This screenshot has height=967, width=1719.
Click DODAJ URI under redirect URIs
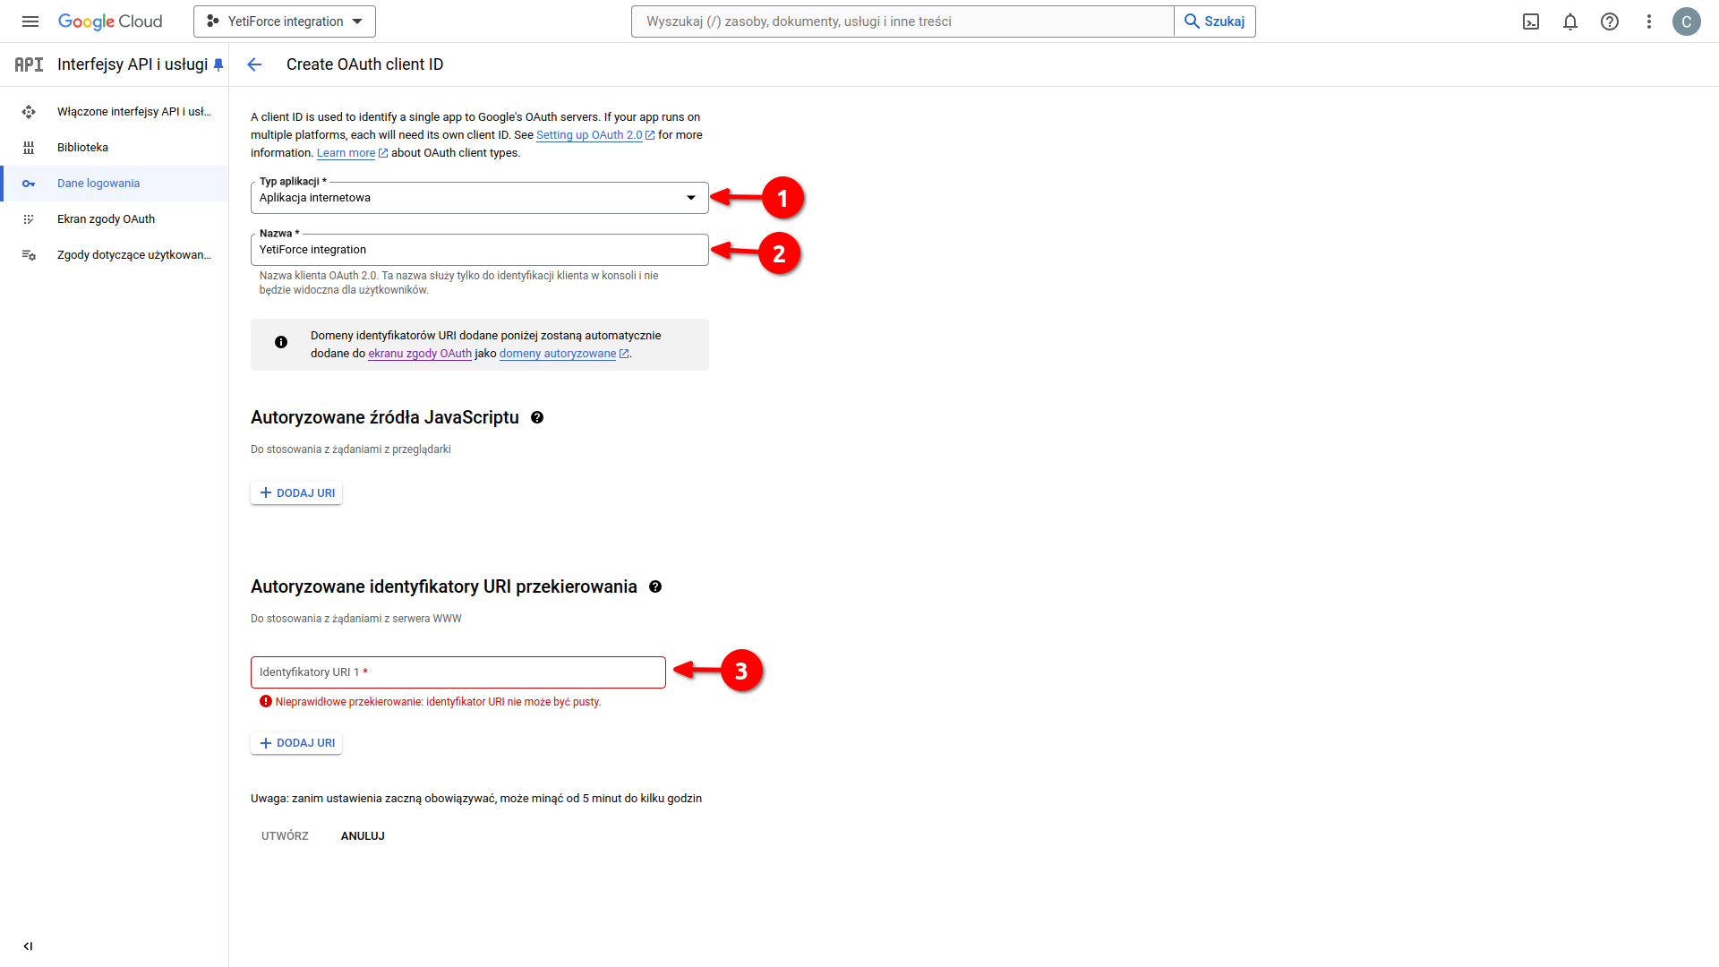click(x=296, y=743)
